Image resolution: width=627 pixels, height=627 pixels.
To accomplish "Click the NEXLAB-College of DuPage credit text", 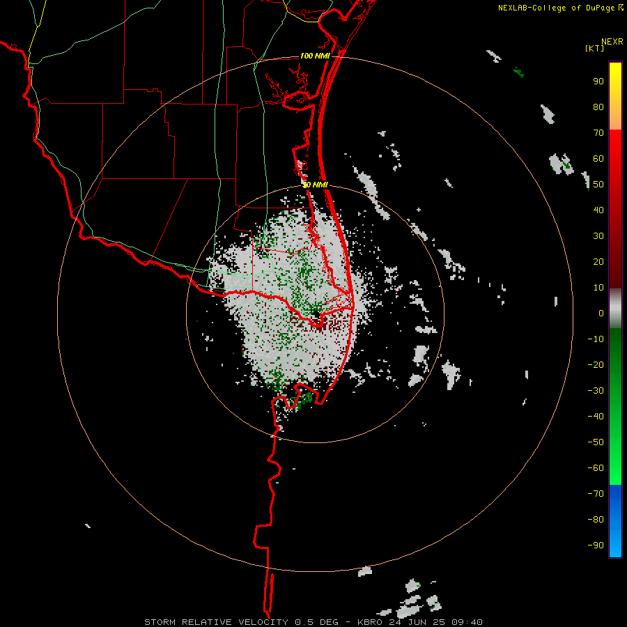I will point(556,8).
